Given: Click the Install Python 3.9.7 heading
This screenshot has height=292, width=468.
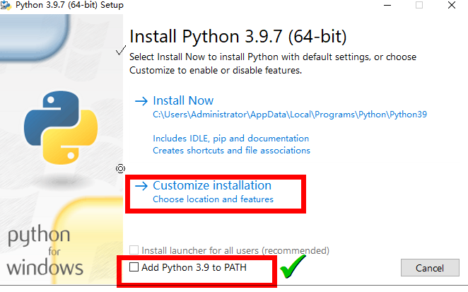Looking at the screenshot, I should [x=238, y=36].
